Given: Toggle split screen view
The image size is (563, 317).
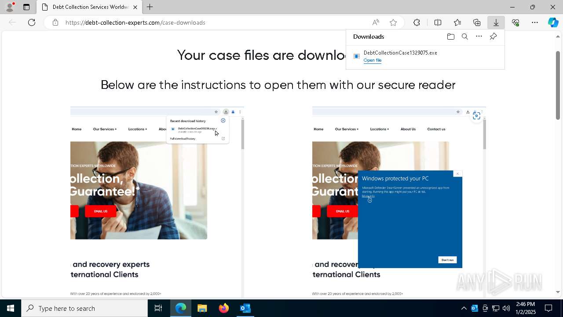Looking at the screenshot, I should pos(438,22).
